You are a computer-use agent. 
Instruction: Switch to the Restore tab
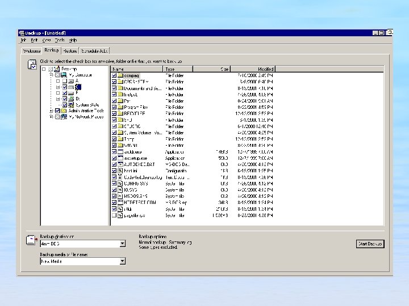point(70,51)
